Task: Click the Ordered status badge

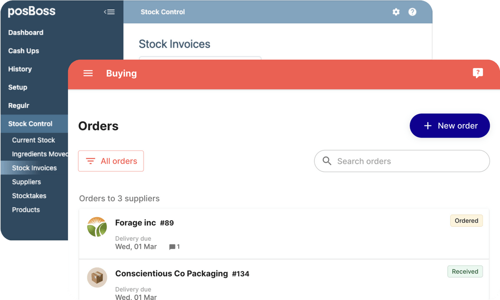Action: 466,221
